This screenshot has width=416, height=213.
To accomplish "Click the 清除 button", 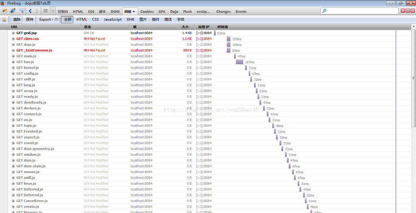I will point(16,20).
